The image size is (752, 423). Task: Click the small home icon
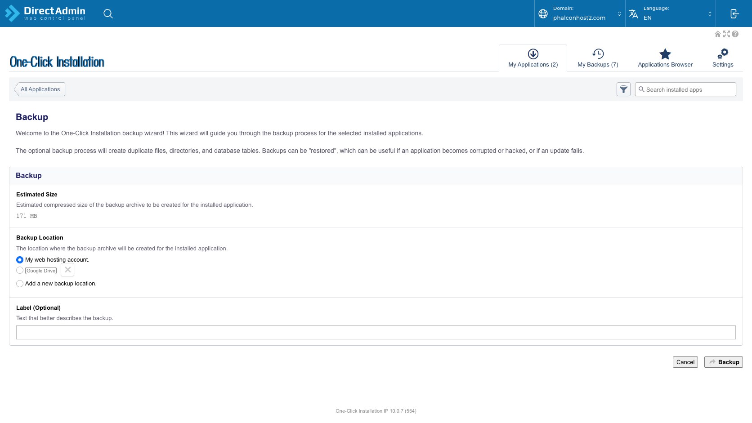tap(718, 34)
